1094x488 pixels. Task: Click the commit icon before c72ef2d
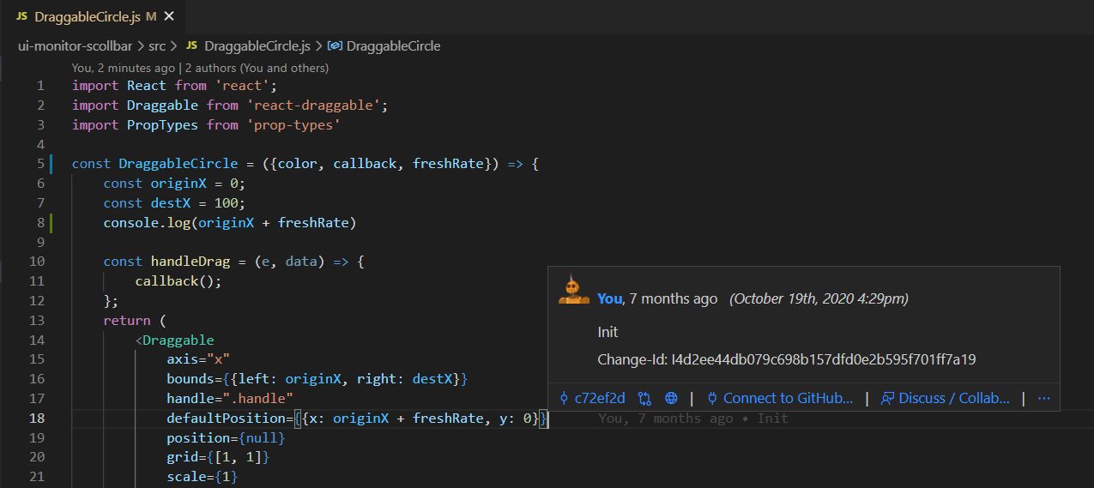point(564,398)
